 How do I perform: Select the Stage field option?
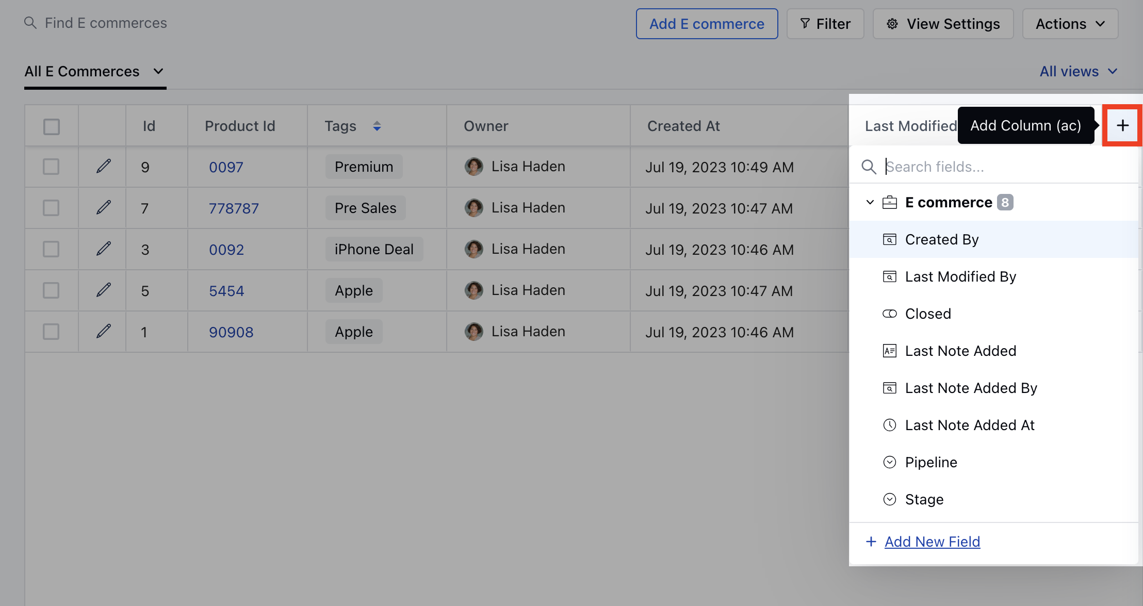click(x=993, y=499)
